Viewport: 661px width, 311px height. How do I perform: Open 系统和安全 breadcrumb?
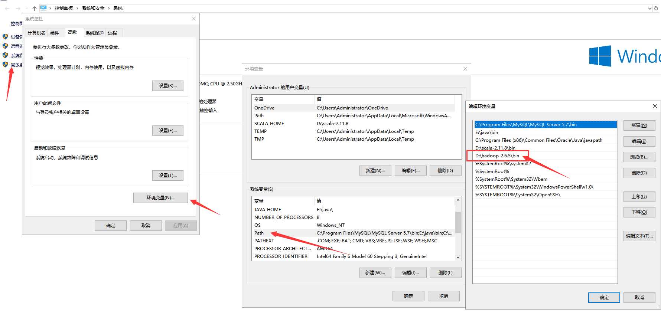click(93, 8)
